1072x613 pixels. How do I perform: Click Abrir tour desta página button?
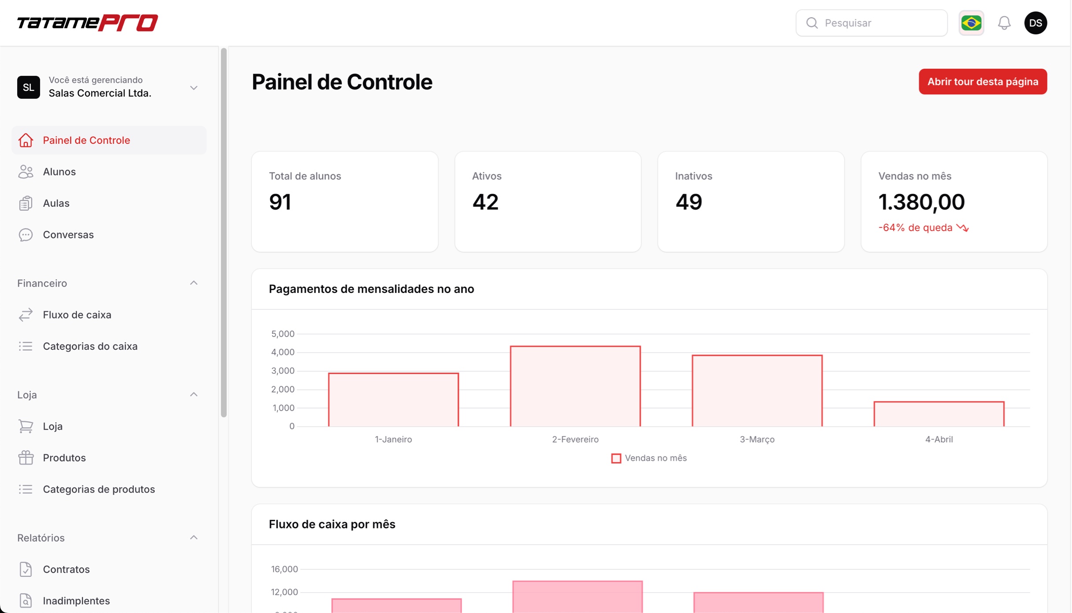982,82
